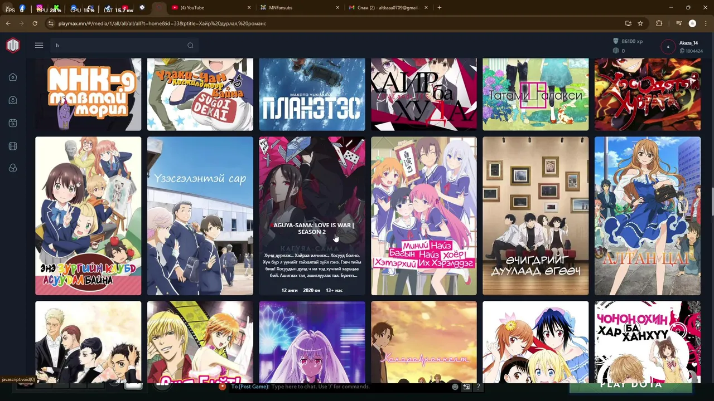Click the coin stack icon showing 0
714x401 pixels.
point(616,51)
